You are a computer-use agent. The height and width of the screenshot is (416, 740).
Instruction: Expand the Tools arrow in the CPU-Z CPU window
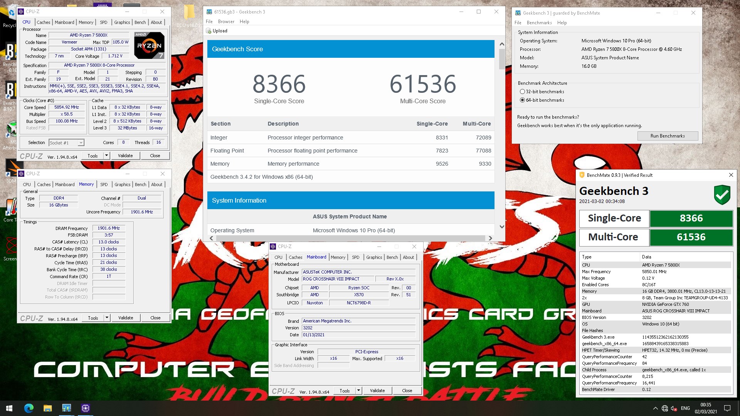(x=107, y=156)
